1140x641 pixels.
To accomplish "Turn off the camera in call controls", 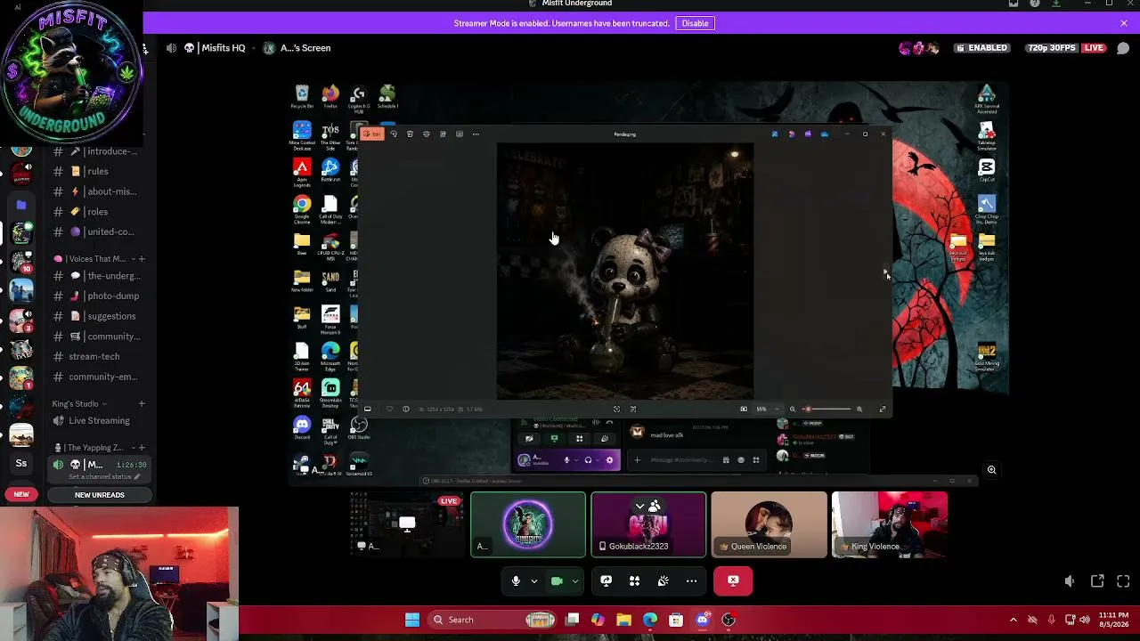I will click(x=557, y=581).
